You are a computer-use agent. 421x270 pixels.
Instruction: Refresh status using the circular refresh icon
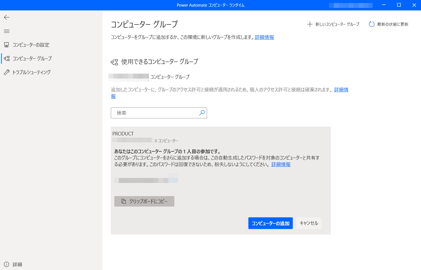pos(372,24)
